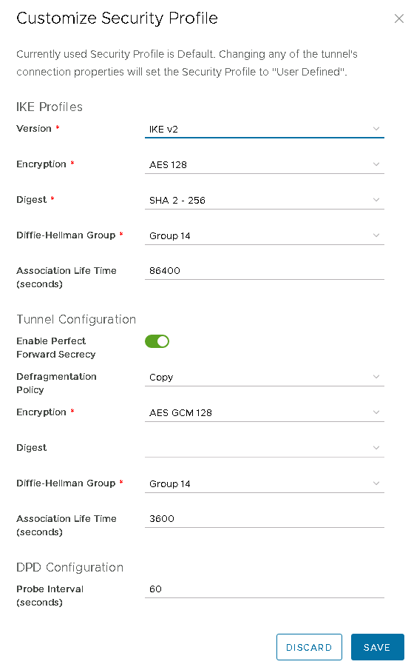
Task: Close the Customize Security Profile dialog
Action: [x=398, y=19]
